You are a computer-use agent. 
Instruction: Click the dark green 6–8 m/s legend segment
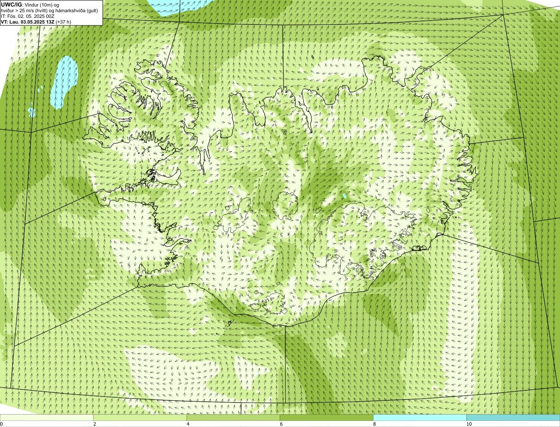tap(326, 417)
